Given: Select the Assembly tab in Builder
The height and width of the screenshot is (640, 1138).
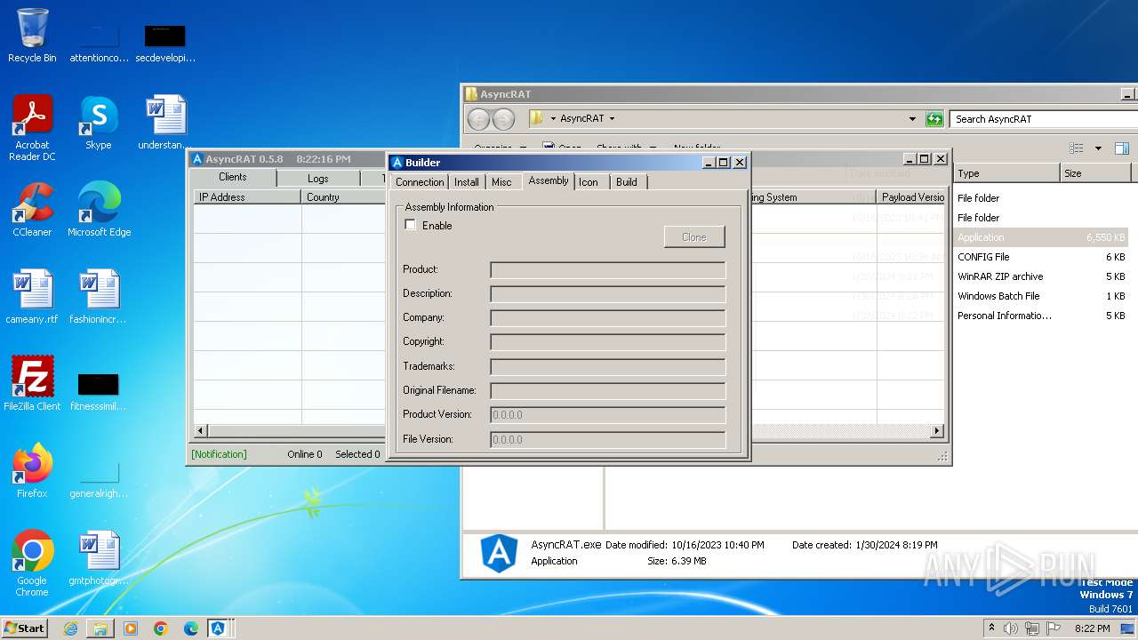Looking at the screenshot, I should [549, 180].
